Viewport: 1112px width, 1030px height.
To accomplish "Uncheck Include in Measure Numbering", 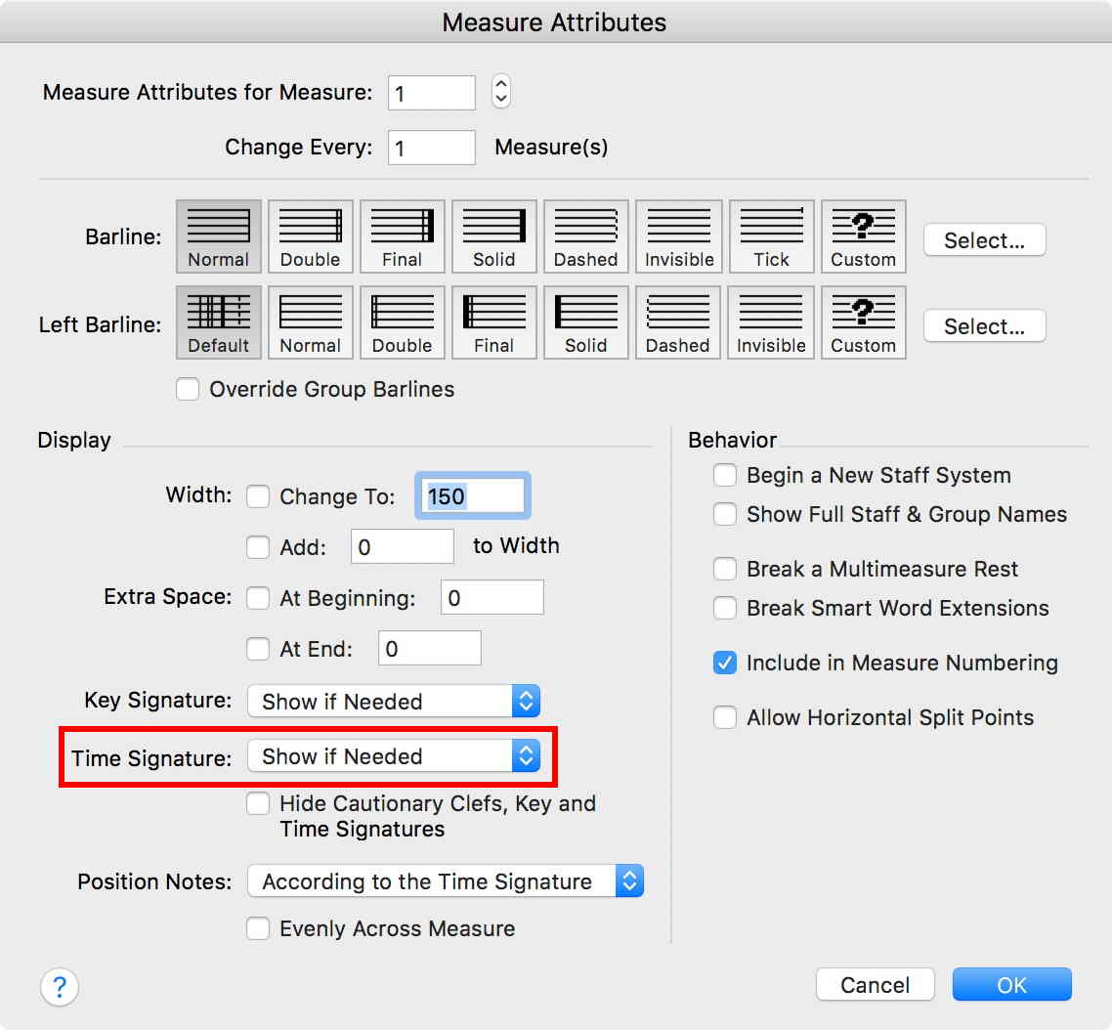I will point(725,663).
